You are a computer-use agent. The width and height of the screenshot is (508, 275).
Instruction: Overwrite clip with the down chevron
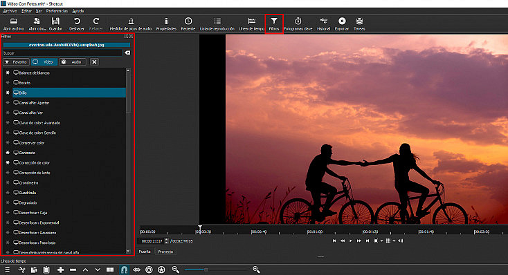point(98,269)
